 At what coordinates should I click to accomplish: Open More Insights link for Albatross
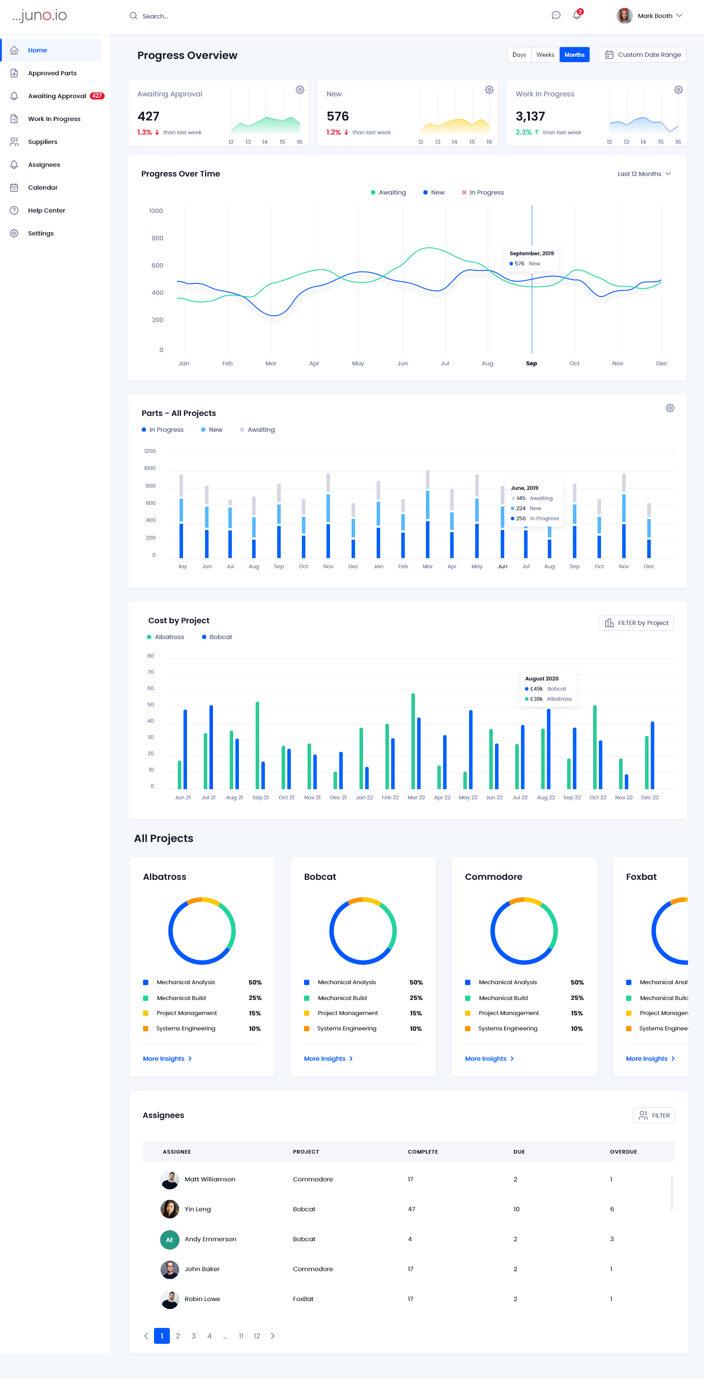click(167, 1059)
